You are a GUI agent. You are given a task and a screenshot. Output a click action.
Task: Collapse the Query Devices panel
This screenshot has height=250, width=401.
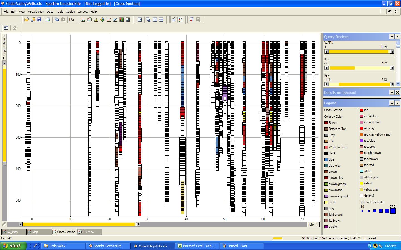(392, 37)
